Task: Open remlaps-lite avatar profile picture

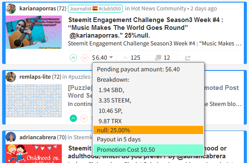Action: [x=11, y=77]
